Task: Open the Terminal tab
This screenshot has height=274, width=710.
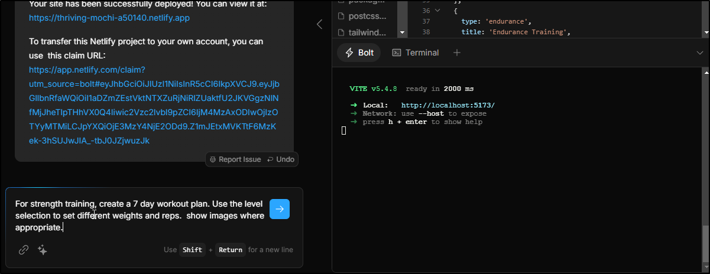Action: [x=416, y=53]
